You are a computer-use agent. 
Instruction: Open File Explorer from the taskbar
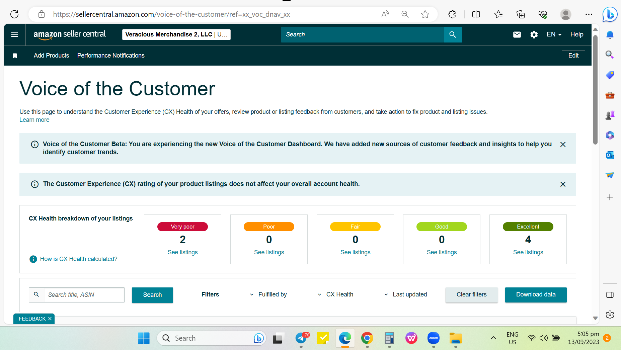point(456,338)
